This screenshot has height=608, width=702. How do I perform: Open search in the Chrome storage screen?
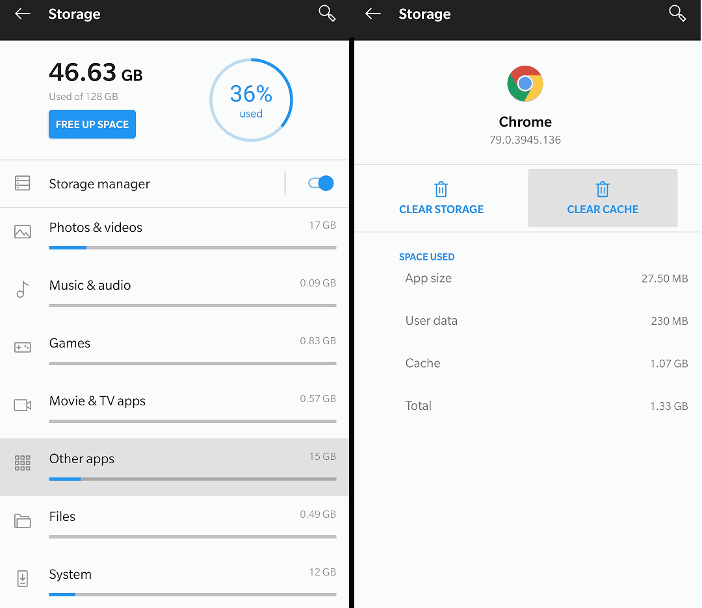pos(677,13)
